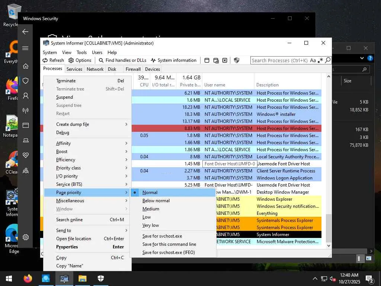Screen dimensions: 381x286
Task: Expand Send to submenu
Action: pyautogui.click(x=87, y=230)
